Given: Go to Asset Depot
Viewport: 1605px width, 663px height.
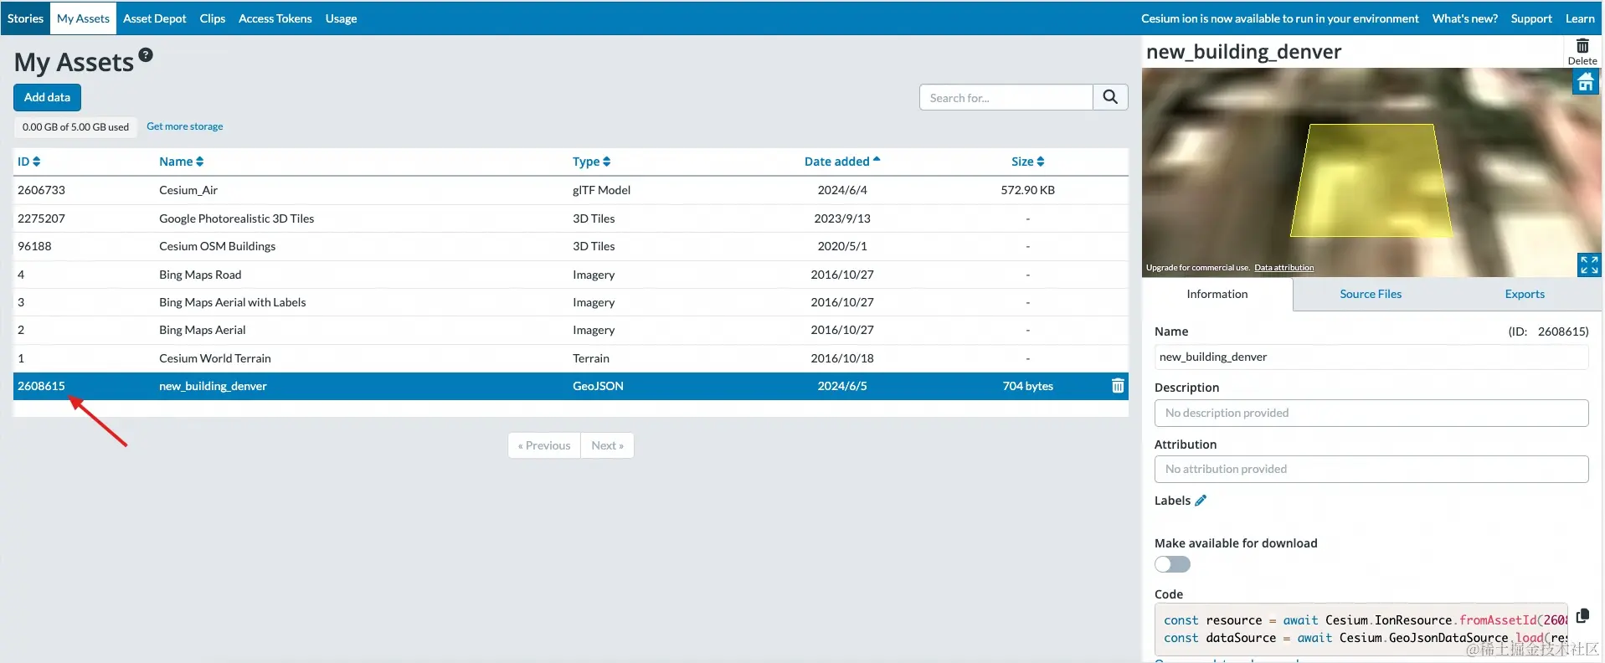Looking at the screenshot, I should (x=155, y=18).
